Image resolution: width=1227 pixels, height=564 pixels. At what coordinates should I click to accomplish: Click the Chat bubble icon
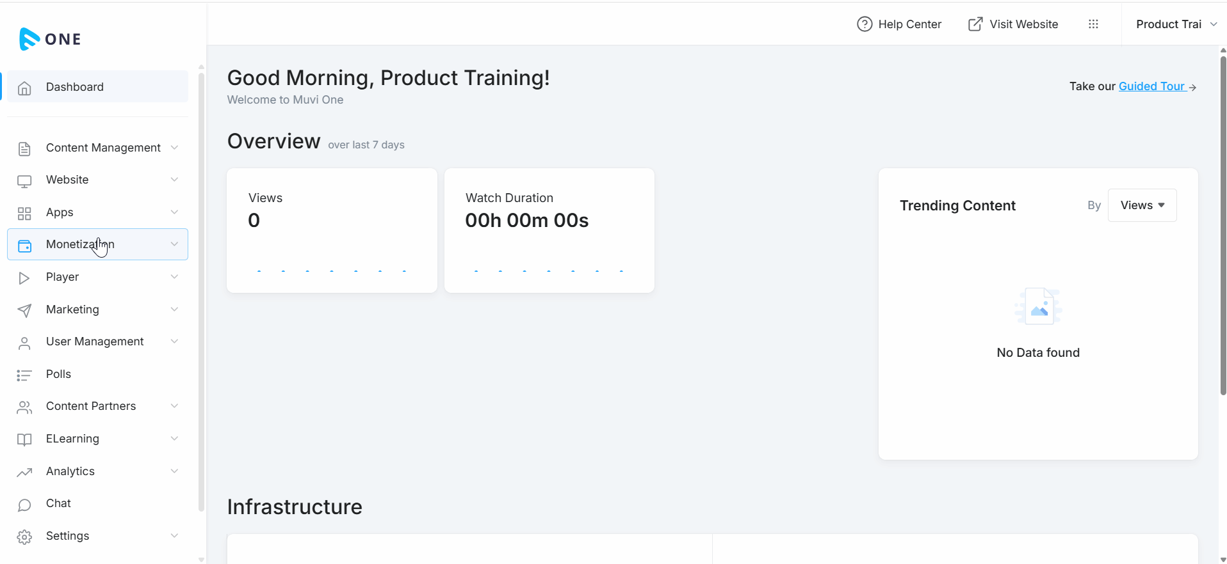[x=24, y=505]
